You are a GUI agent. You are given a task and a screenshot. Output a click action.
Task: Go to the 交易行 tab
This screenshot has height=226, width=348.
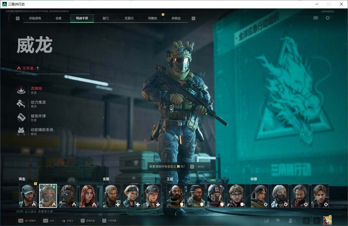point(129,18)
